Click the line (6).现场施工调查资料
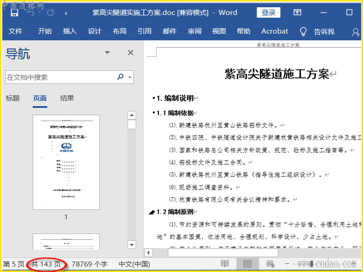Image resolution: width=363 pixels, height=272 pixels. (x=201, y=187)
